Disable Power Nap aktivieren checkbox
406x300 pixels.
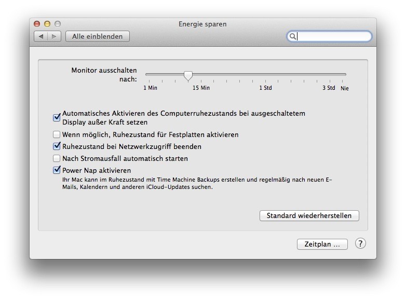[x=57, y=170]
